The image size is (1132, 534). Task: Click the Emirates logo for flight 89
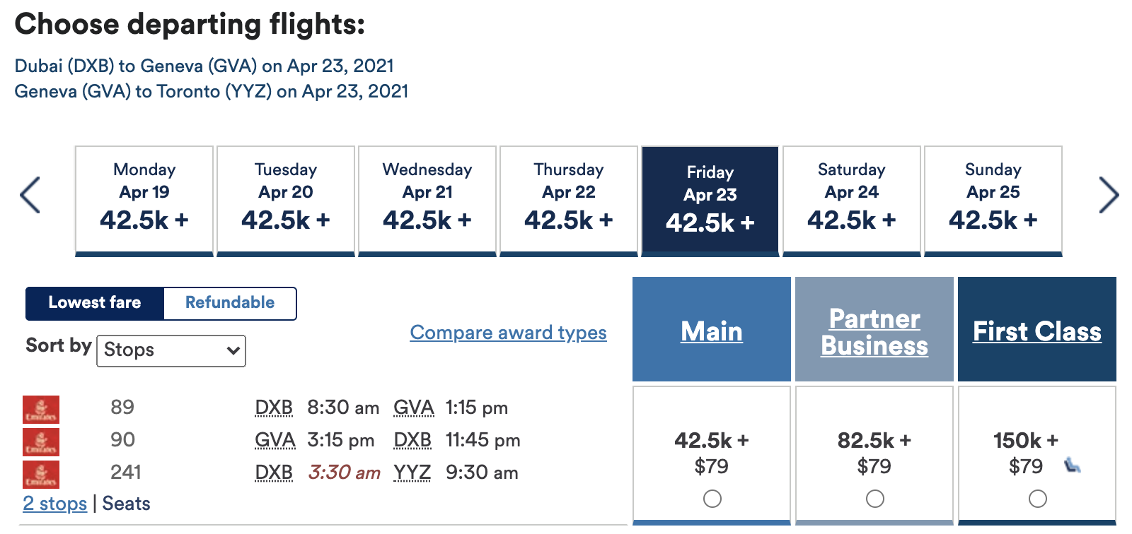(41, 409)
